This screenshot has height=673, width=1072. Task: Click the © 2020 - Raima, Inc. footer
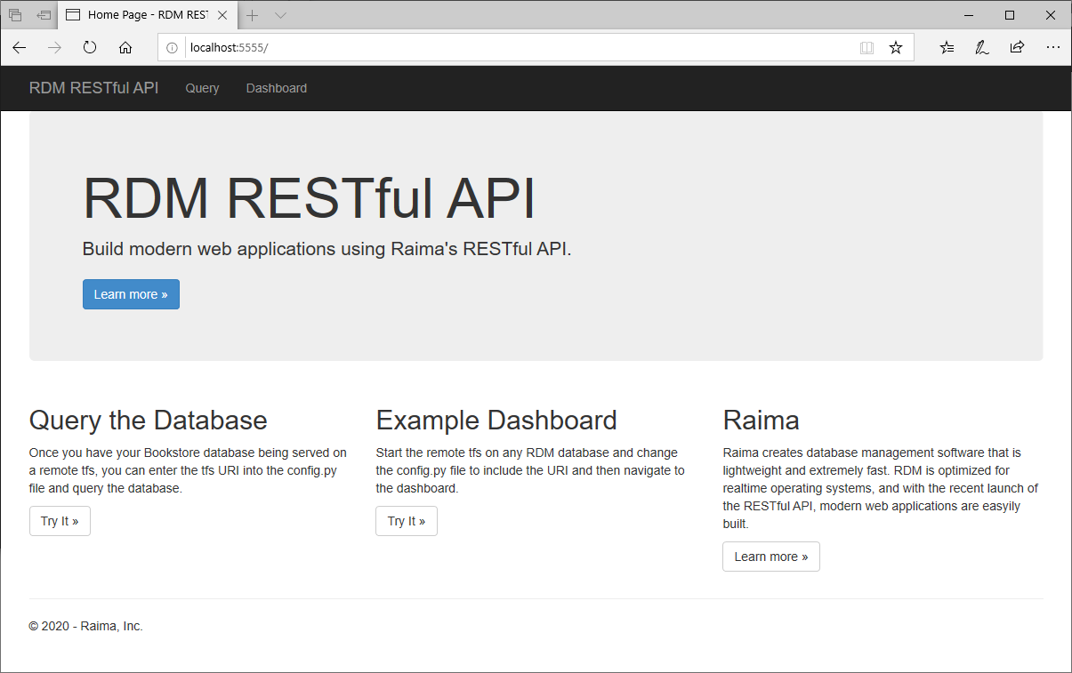click(x=86, y=626)
